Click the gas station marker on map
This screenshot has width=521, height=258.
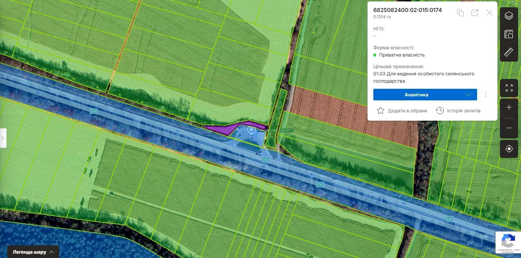pos(250,129)
